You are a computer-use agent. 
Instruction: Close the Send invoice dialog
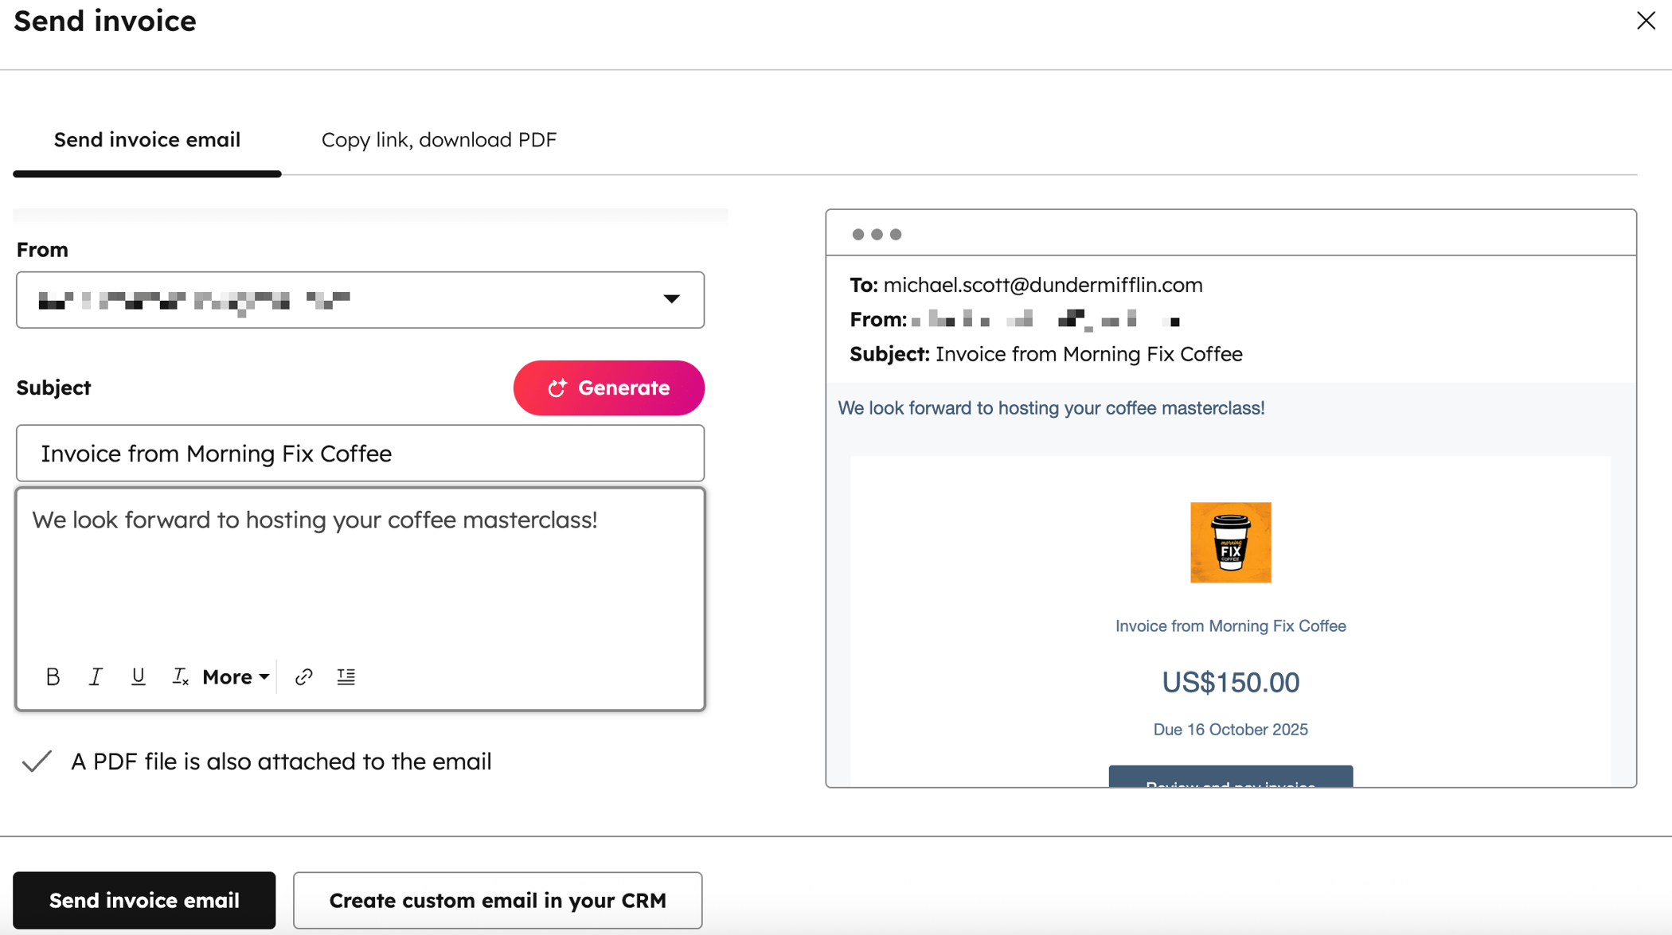coord(1646,21)
